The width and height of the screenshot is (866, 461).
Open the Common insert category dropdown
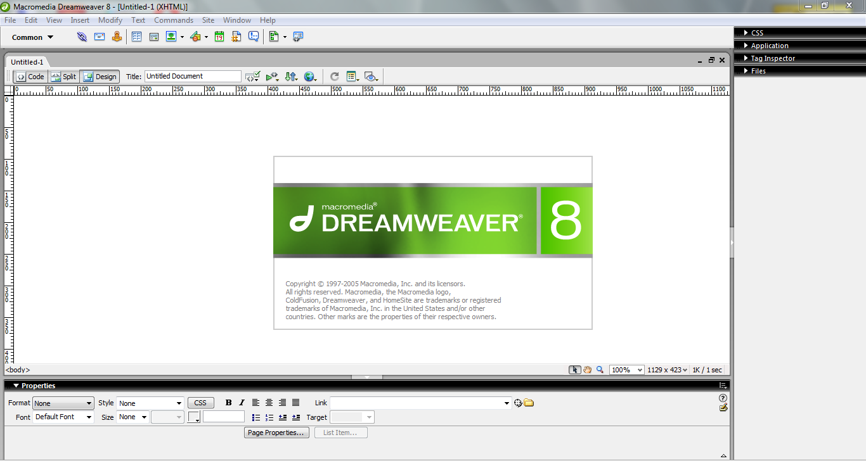33,37
